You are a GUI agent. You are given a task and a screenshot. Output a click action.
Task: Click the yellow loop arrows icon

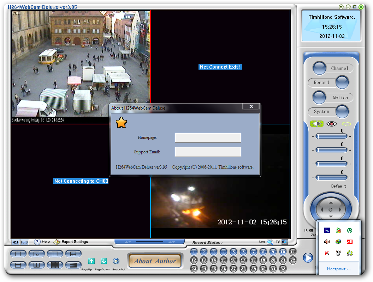pos(346,124)
